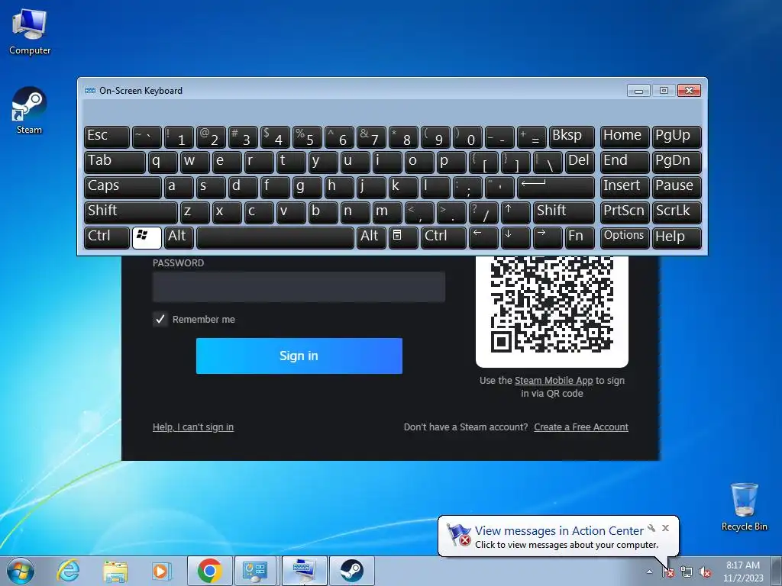782x586 pixels.
Task: Show hidden tray icons arrow
Action: coord(649,572)
